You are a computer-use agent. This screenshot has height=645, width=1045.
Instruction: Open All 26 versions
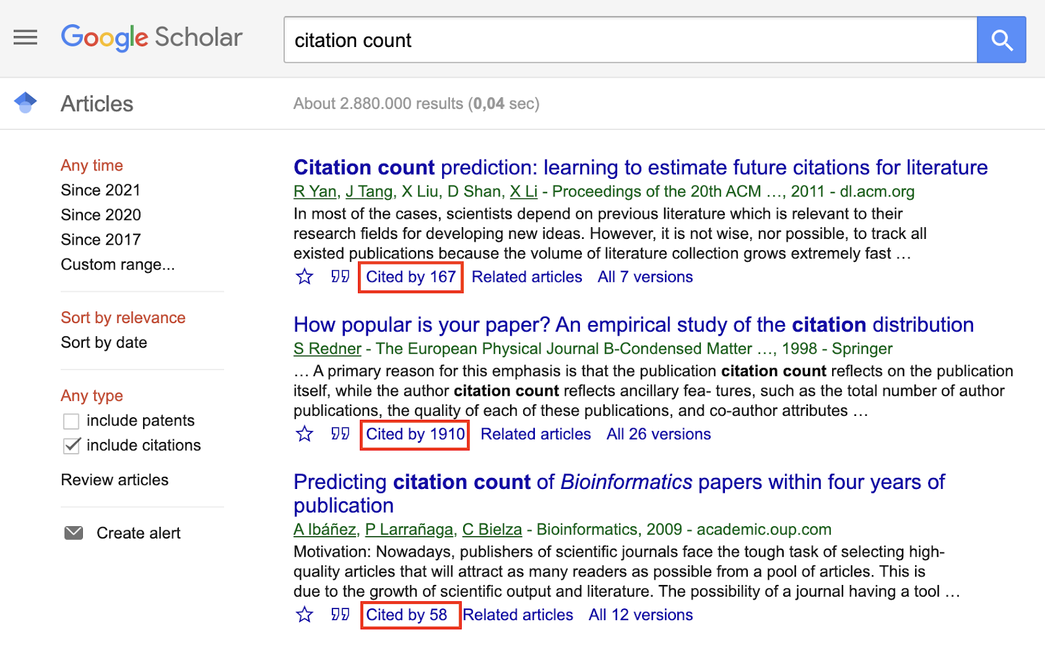(659, 434)
